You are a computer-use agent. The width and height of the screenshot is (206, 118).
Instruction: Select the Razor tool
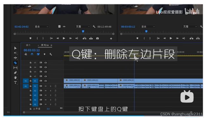[16, 63]
